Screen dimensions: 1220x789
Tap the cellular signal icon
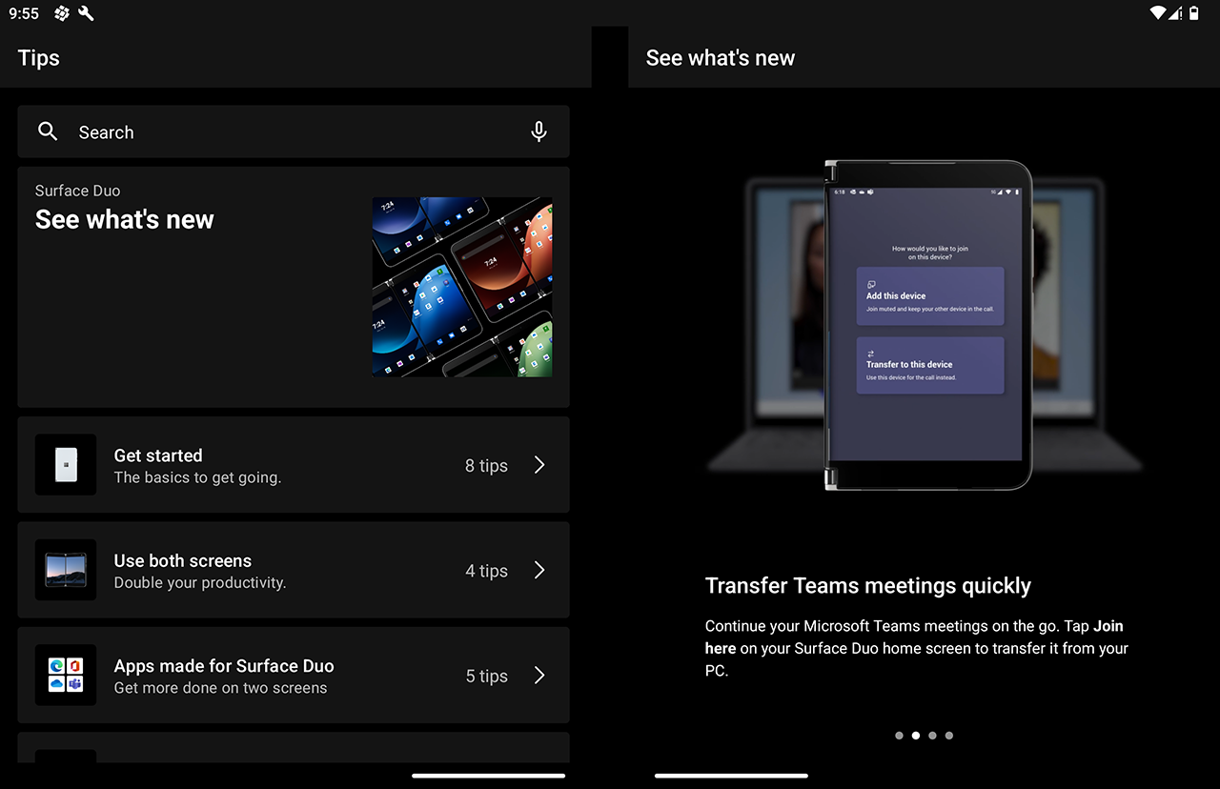pos(1176,13)
